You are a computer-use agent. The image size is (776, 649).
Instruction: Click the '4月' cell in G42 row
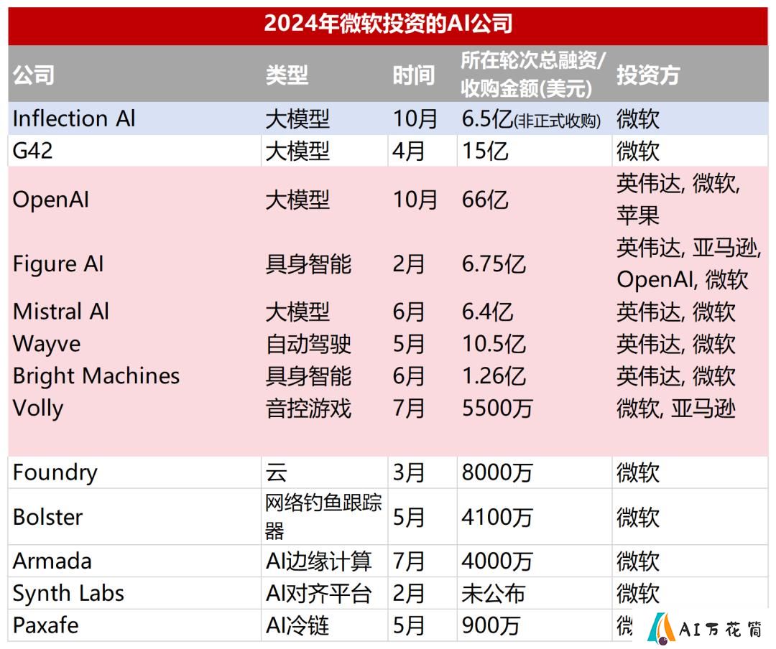tap(409, 151)
